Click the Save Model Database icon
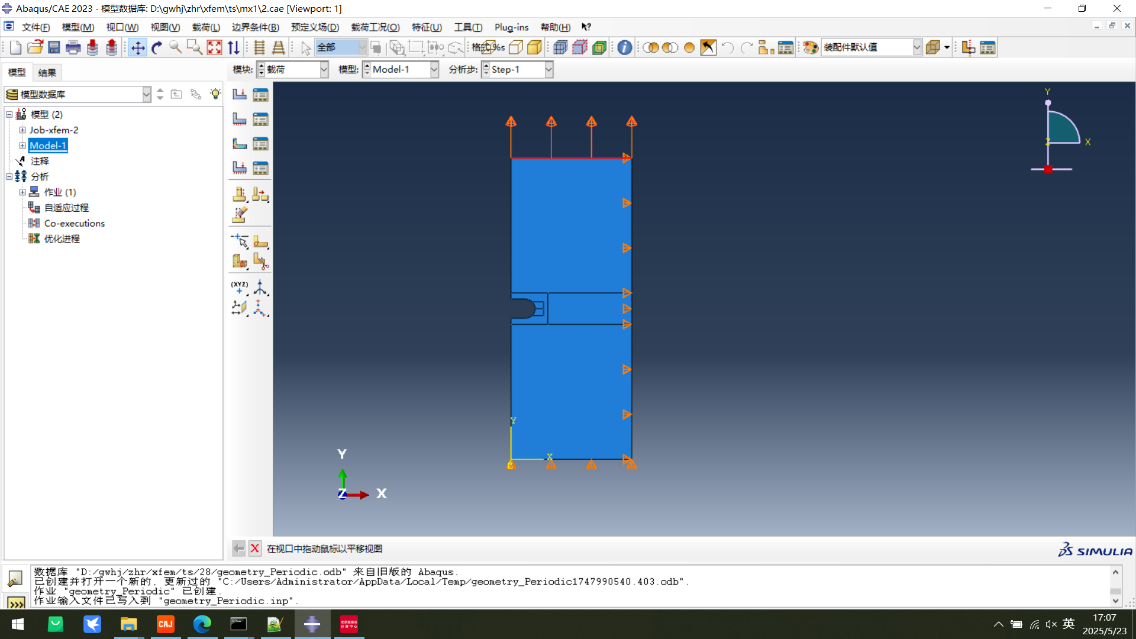Image resolution: width=1136 pixels, height=639 pixels. coord(54,48)
